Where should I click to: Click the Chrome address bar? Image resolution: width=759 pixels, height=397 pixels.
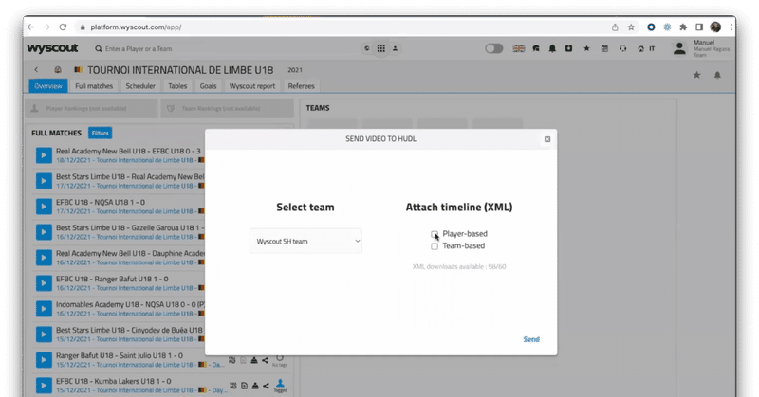(339, 27)
